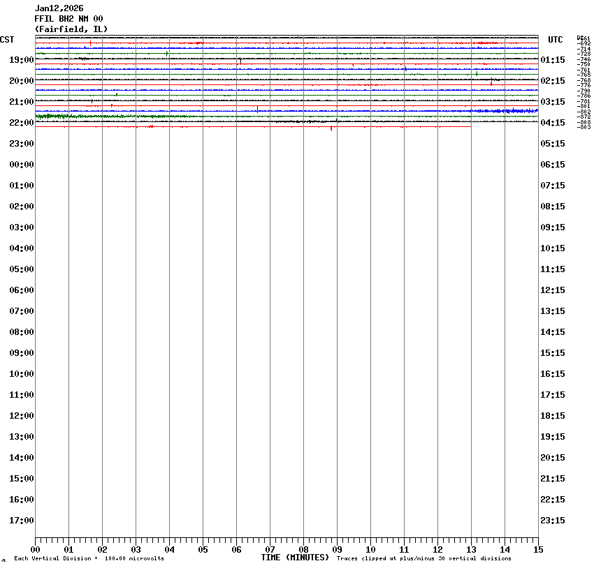Viewport: 594px width, 568px height.
Task: Click the UTC timezone label
Action: 556,40
